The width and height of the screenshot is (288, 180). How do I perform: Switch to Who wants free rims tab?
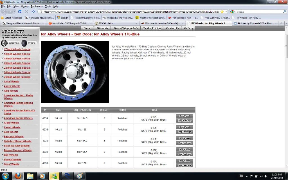coord(163,23)
